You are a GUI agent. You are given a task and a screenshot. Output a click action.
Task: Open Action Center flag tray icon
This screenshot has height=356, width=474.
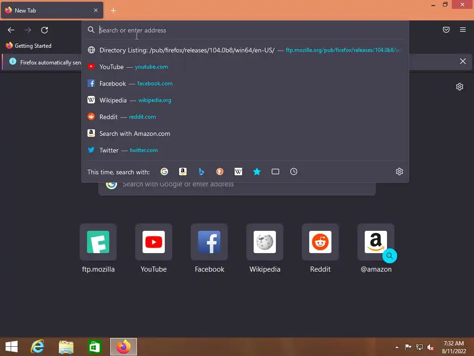pos(408,347)
